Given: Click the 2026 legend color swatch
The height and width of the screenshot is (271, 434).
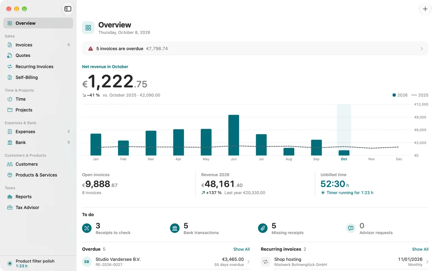Looking at the screenshot, I should tap(394, 95).
